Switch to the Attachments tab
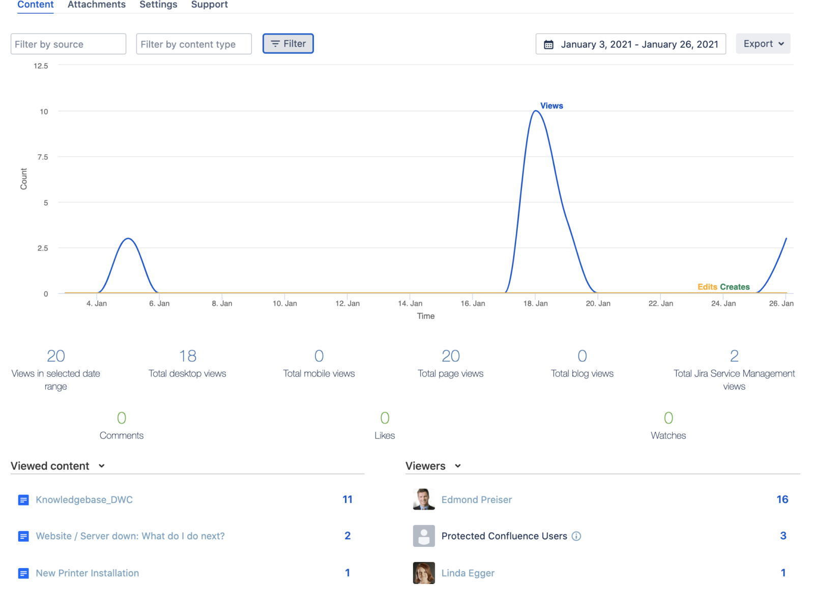The height and width of the screenshot is (590, 814). [x=96, y=5]
